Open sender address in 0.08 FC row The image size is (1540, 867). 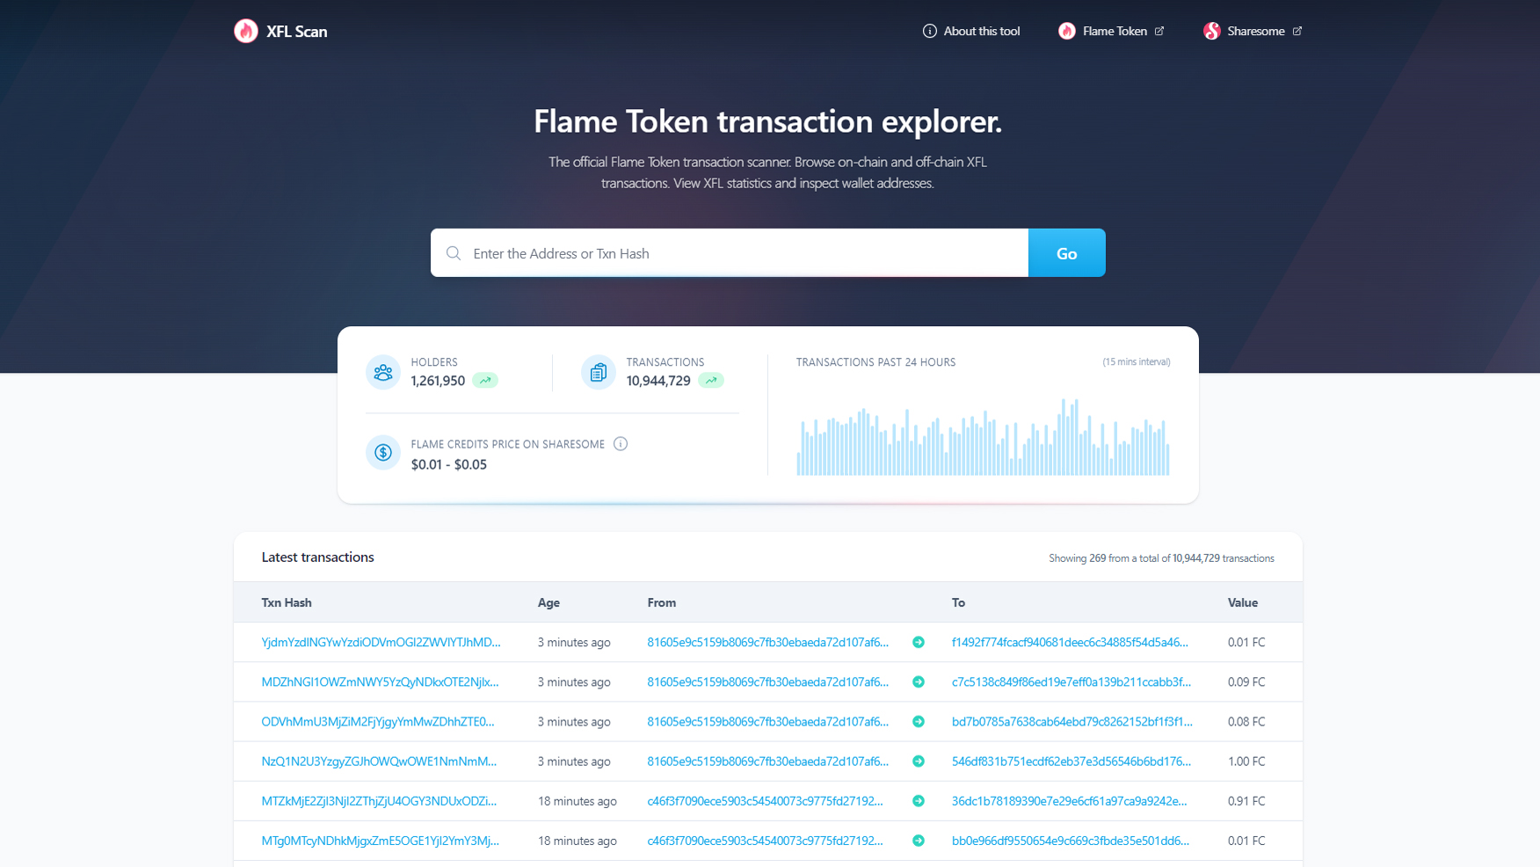tap(768, 721)
